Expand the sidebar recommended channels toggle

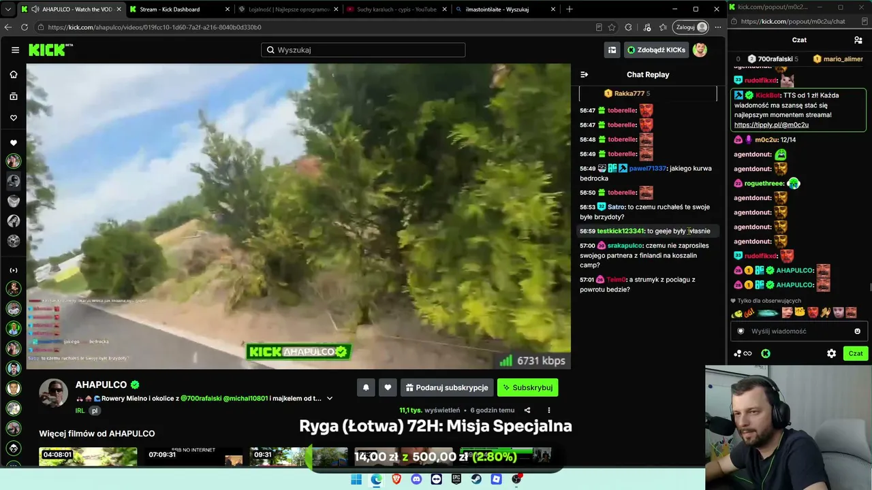pyautogui.click(x=14, y=270)
